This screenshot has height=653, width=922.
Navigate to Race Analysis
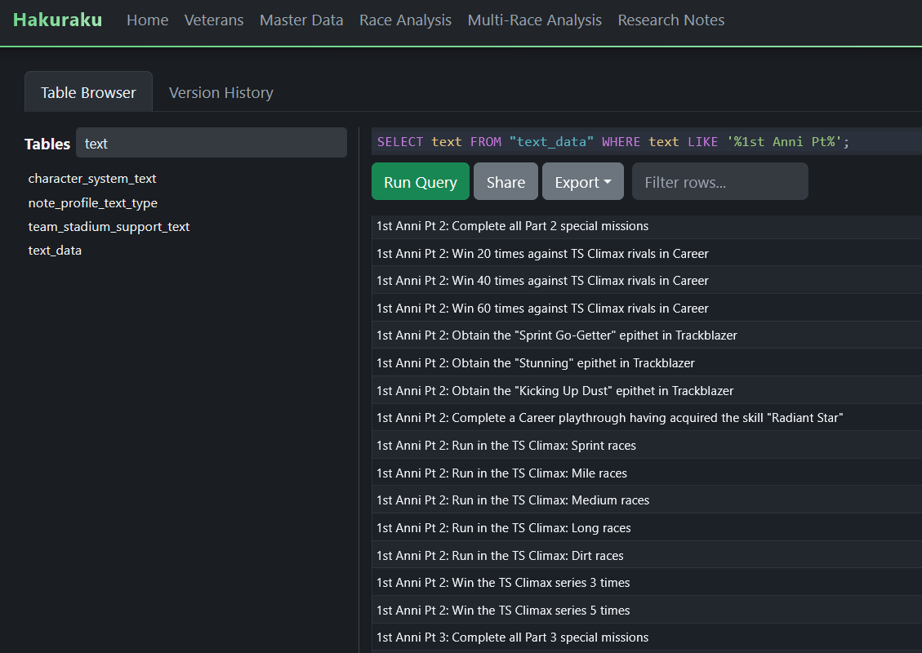(x=405, y=20)
